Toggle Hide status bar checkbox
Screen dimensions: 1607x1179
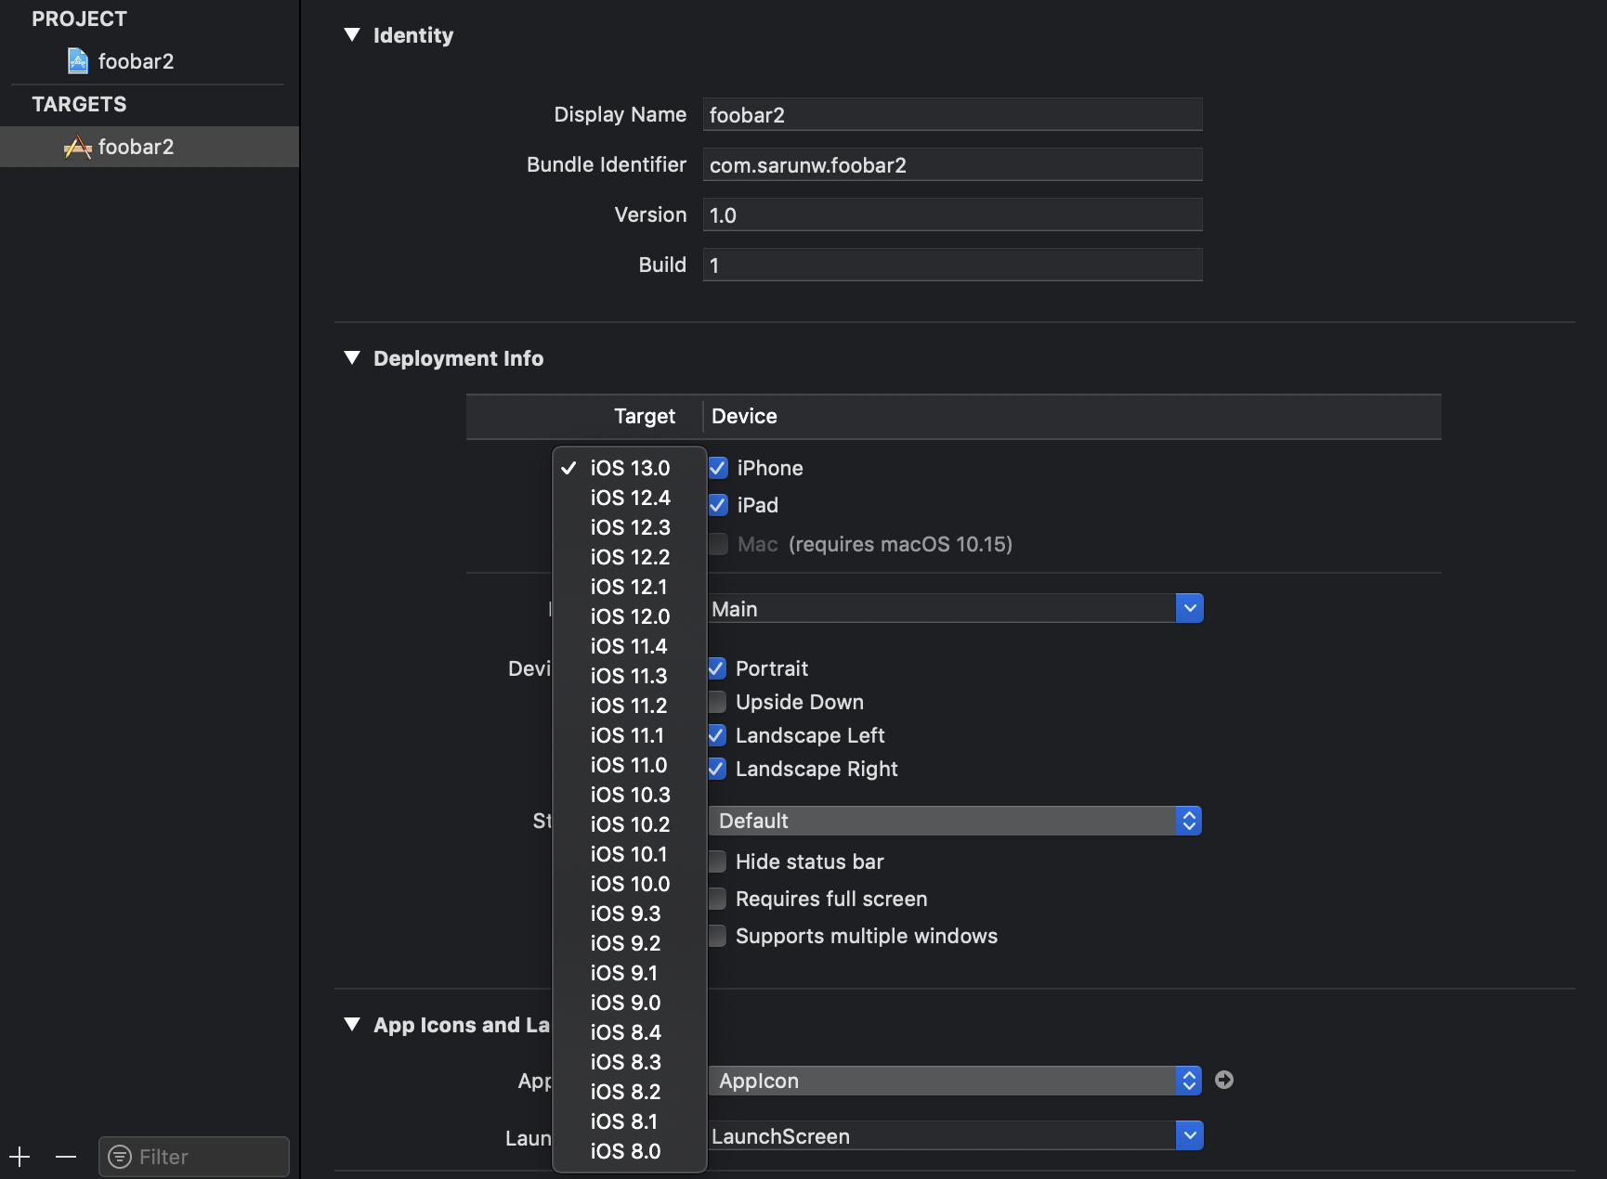717,862
